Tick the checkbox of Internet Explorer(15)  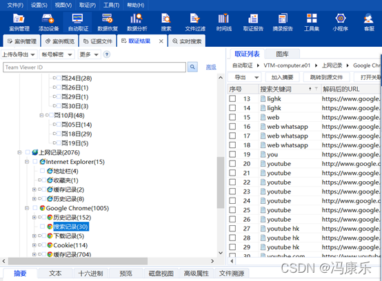[35, 162]
